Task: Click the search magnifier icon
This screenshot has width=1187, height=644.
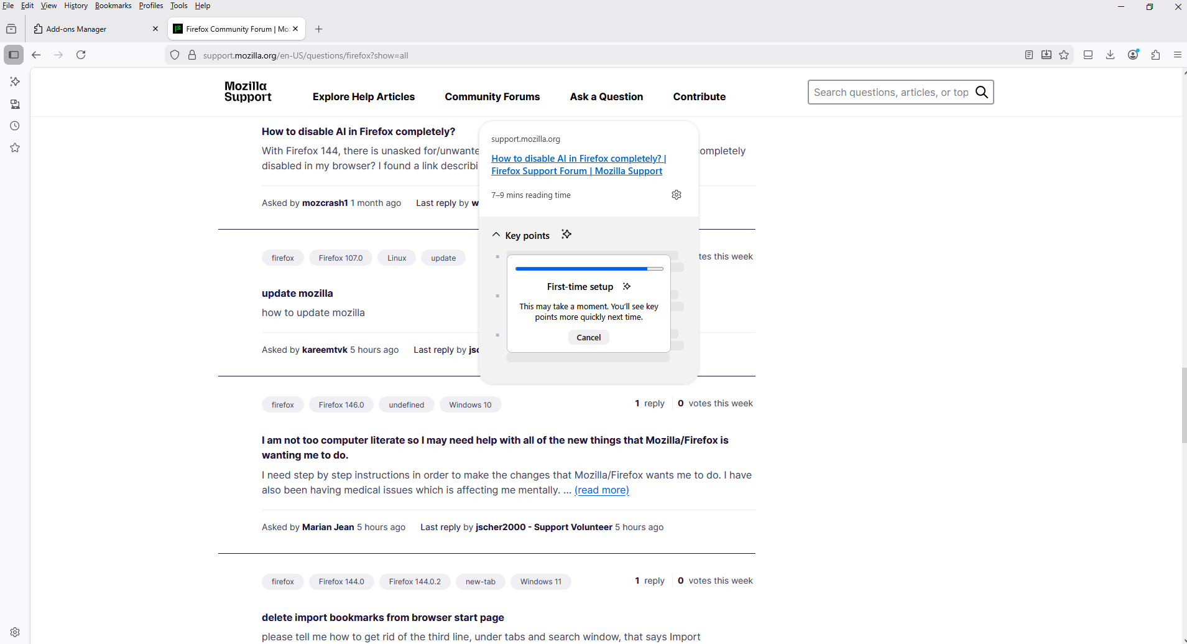Action: point(982,92)
